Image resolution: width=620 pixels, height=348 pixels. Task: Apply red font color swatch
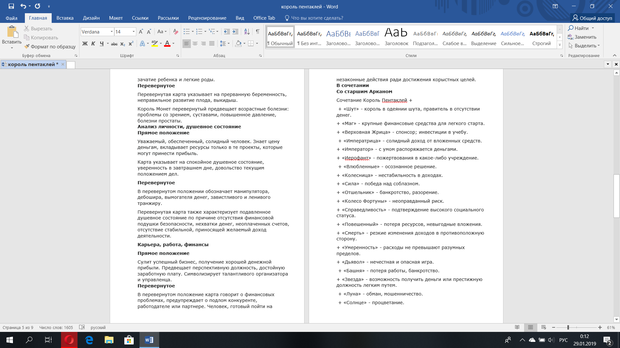click(x=167, y=43)
